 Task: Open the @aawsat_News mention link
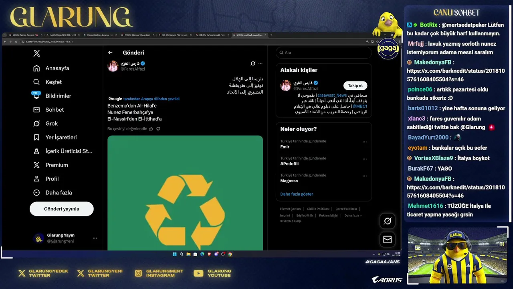(x=332, y=96)
